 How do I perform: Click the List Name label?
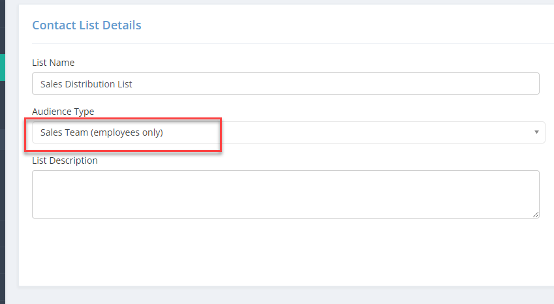pos(54,63)
